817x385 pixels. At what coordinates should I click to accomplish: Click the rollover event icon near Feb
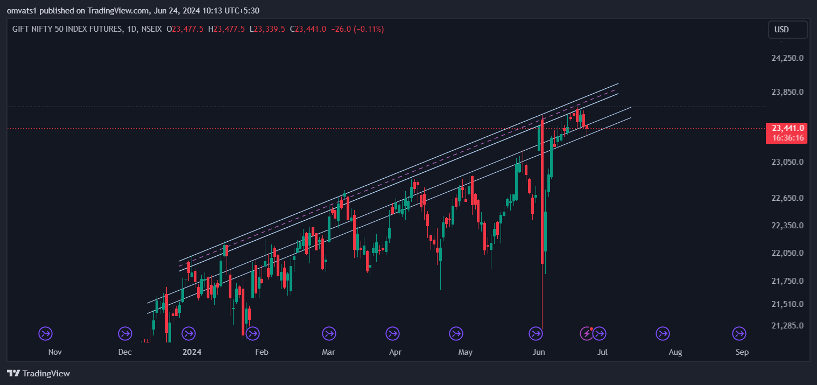pyautogui.click(x=251, y=334)
